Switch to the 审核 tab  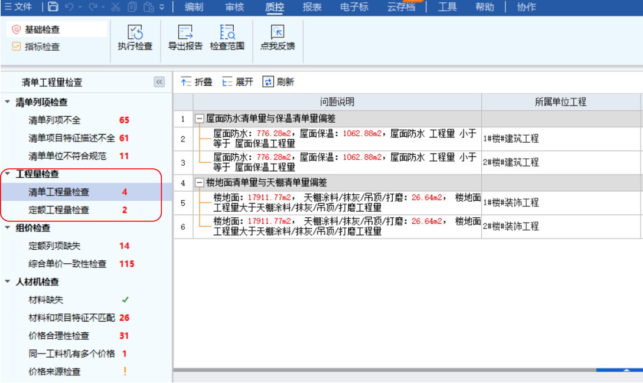click(234, 7)
